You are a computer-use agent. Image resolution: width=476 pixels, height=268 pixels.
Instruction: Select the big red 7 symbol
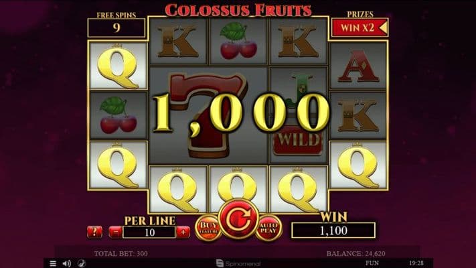[208, 115]
